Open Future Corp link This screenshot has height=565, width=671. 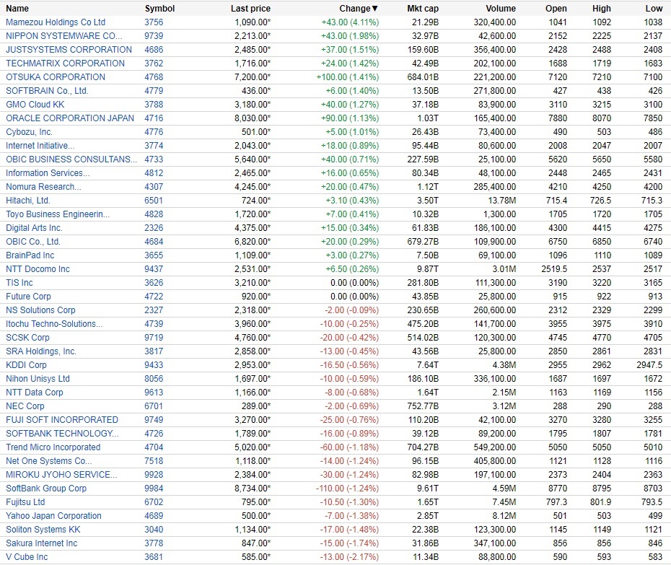(x=28, y=296)
